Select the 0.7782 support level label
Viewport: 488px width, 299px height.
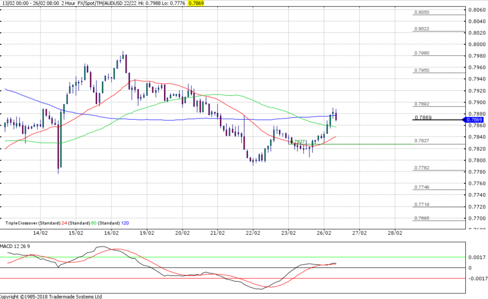[x=422, y=167]
